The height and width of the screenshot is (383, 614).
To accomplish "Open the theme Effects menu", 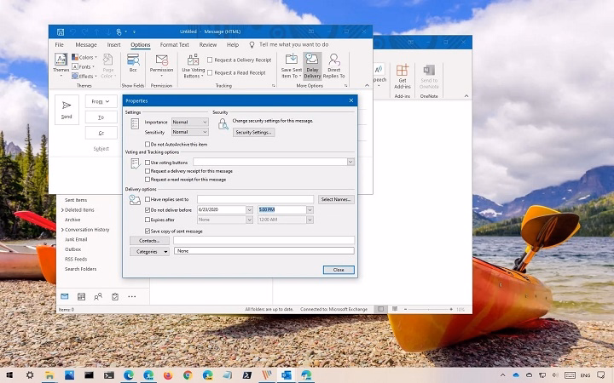I will 84,77.
